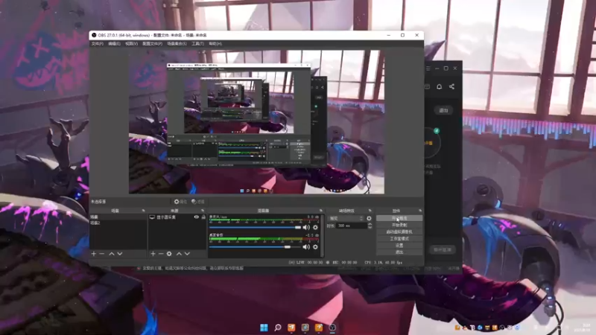Move source down in the Sources list

coord(187,253)
